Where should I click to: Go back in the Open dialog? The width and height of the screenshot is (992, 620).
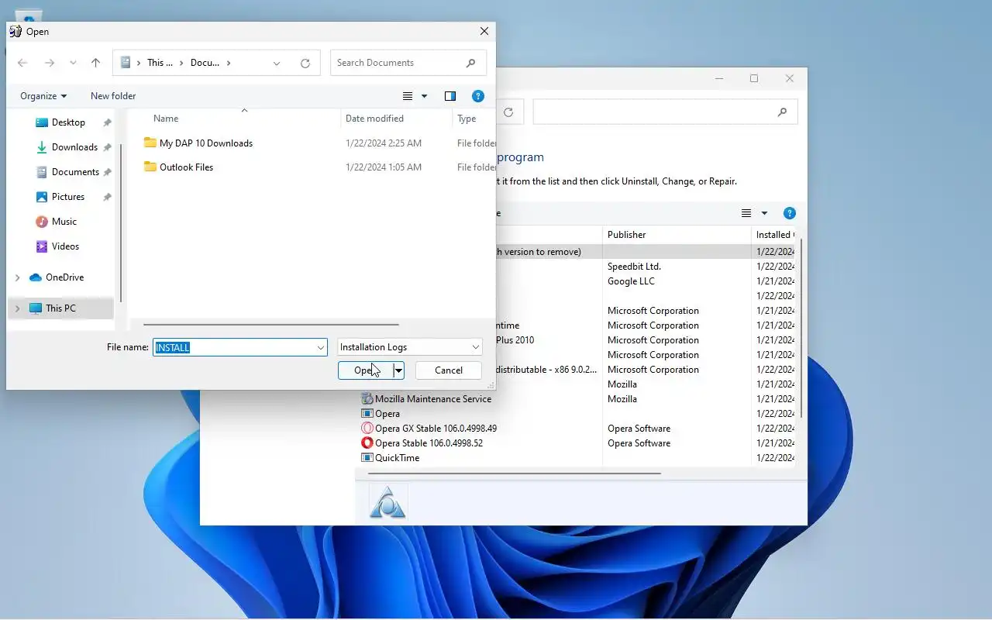coord(22,63)
